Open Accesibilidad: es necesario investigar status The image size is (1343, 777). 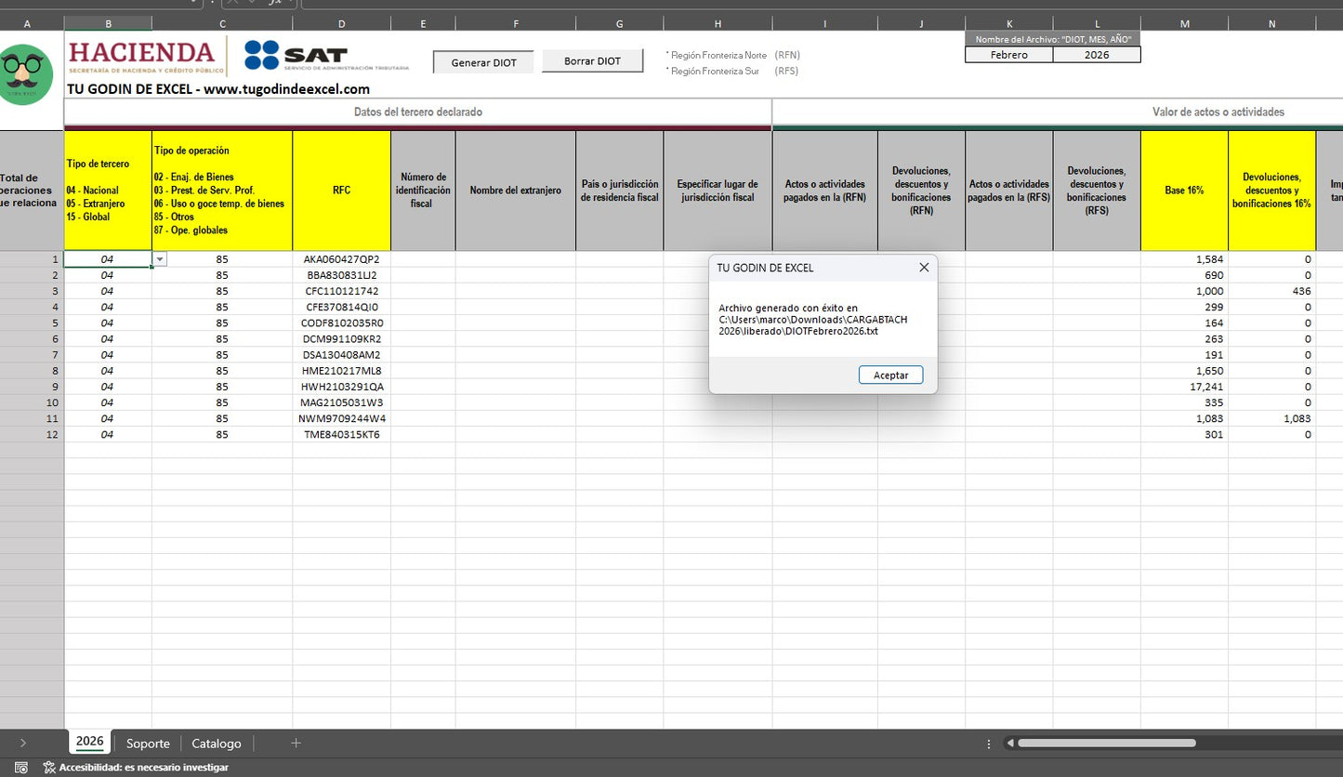pos(136,768)
